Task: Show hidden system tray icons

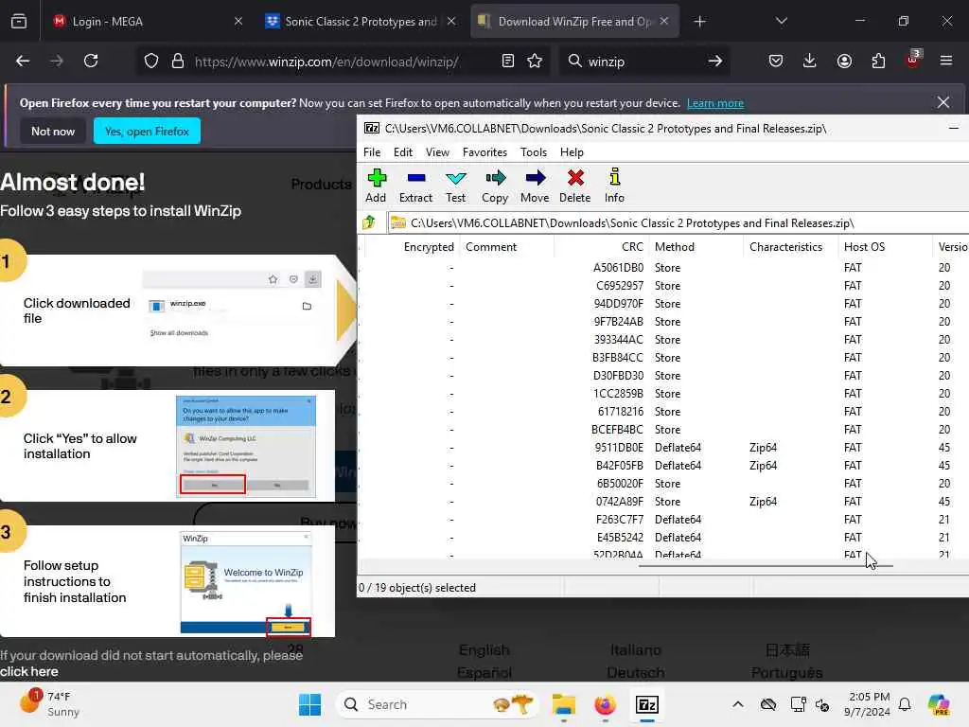Action: point(738,704)
